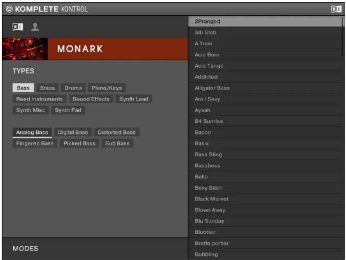Viewport: 346px width, 260px height.
Task: Deselect the Bass type tag
Action: (x=23, y=88)
